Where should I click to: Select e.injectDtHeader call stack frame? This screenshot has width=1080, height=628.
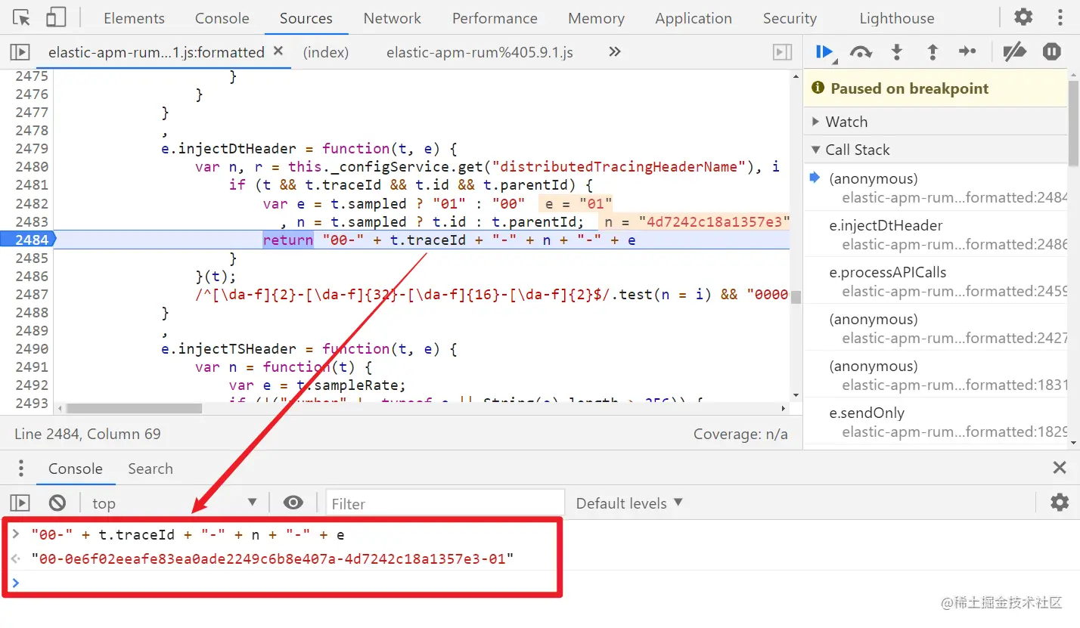(x=936, y=234)
